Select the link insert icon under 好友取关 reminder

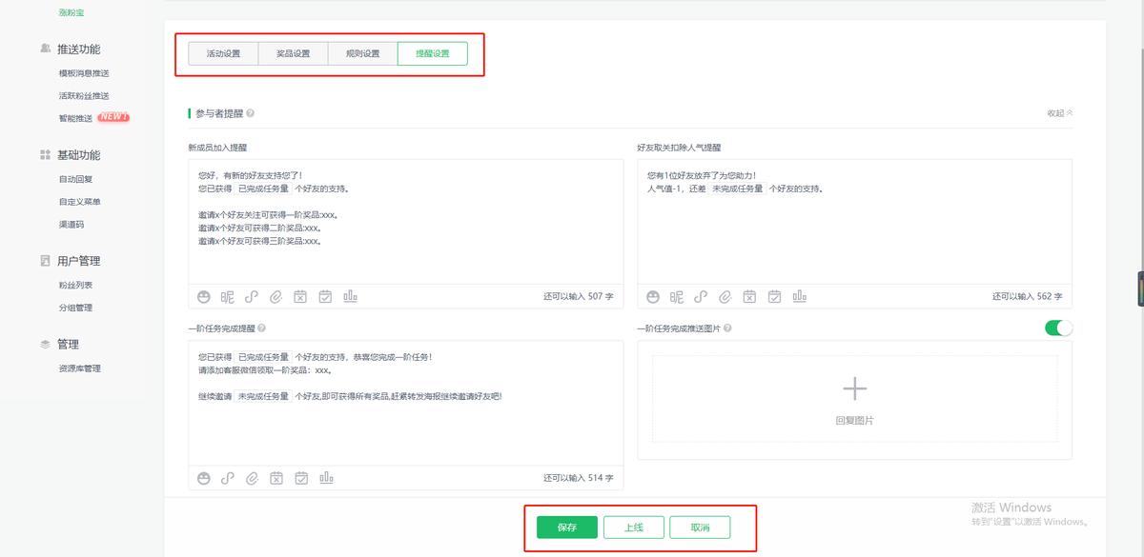pos(702,296)
